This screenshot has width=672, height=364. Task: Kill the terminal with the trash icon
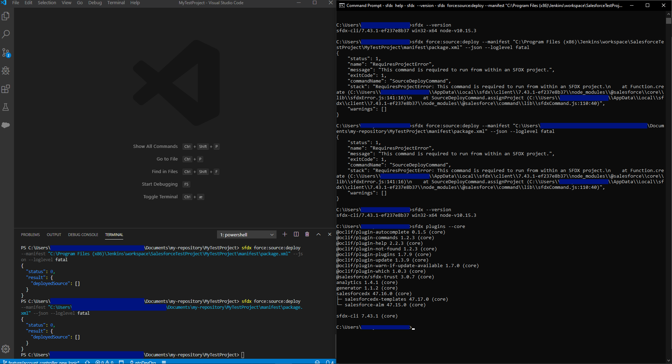pos(307,234)
